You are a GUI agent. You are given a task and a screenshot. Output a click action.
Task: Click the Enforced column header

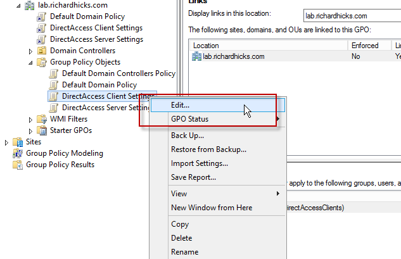tap(365, 46)
